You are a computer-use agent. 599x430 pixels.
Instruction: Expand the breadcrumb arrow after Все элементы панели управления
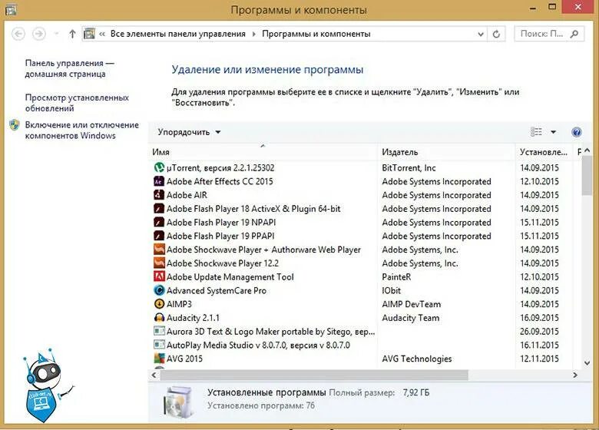pos(254,34)
